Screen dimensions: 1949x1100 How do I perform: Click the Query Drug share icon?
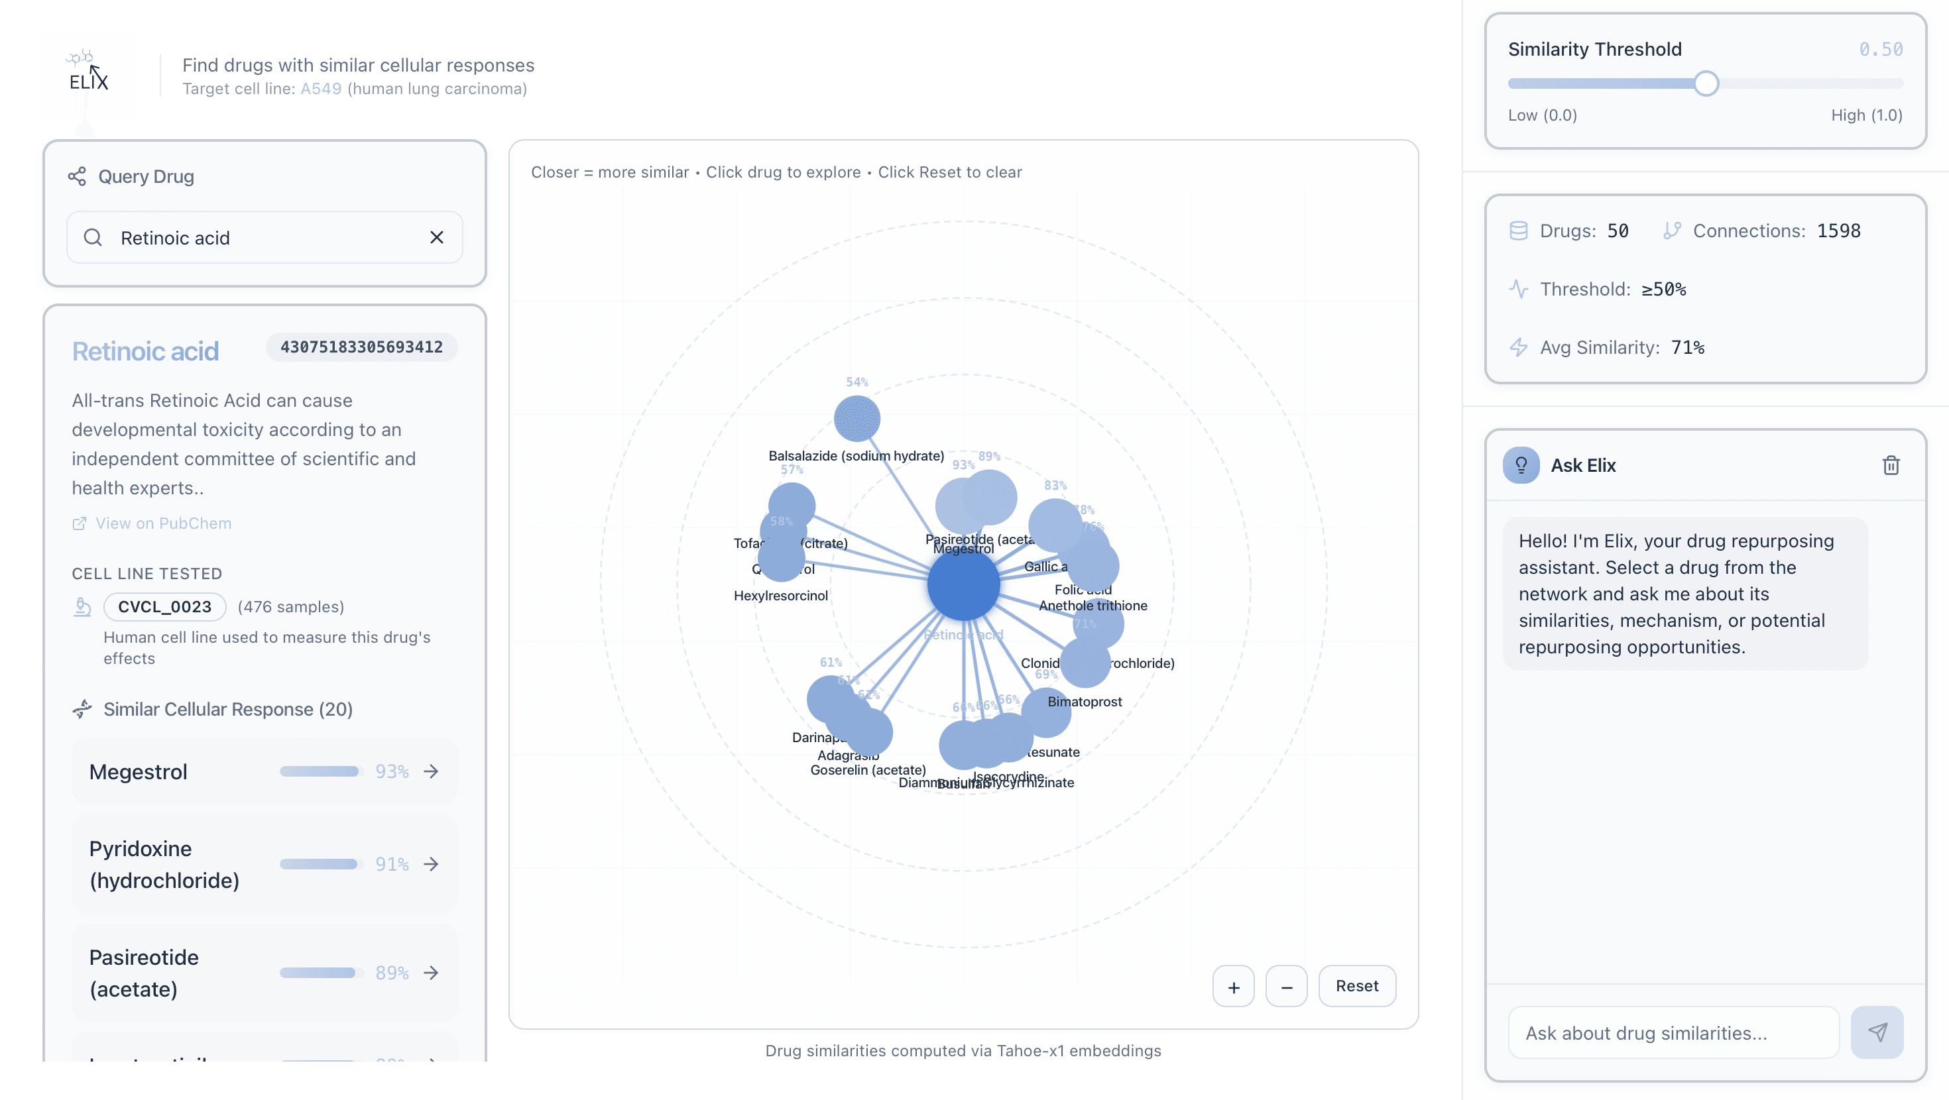click(x=77, y=176)
